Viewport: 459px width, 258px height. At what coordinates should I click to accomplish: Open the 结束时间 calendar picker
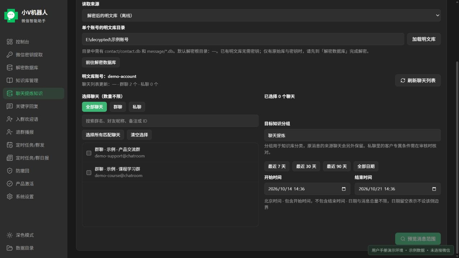434,189
